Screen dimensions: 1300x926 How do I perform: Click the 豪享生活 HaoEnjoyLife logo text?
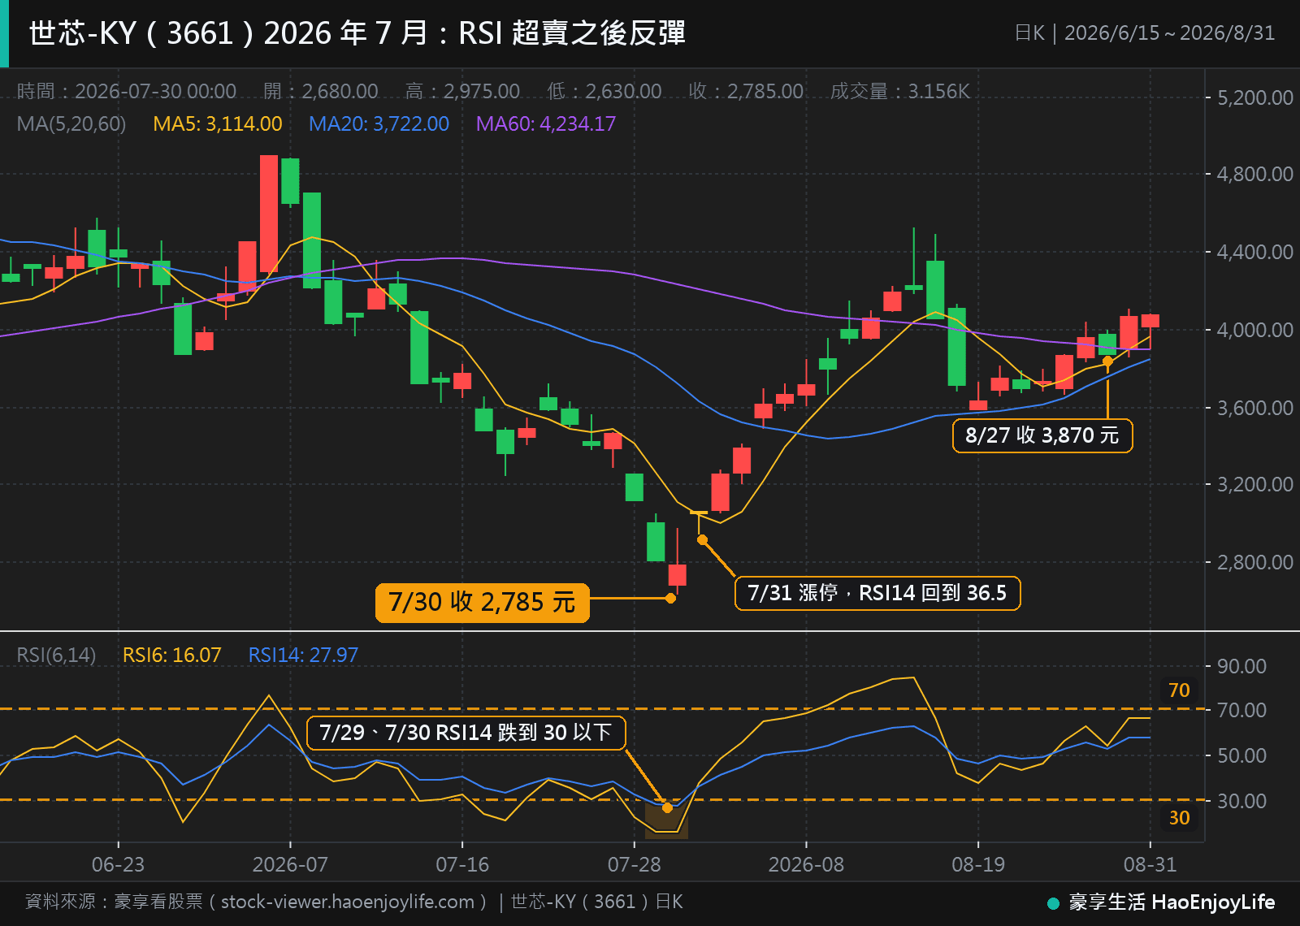[1172, 902]
